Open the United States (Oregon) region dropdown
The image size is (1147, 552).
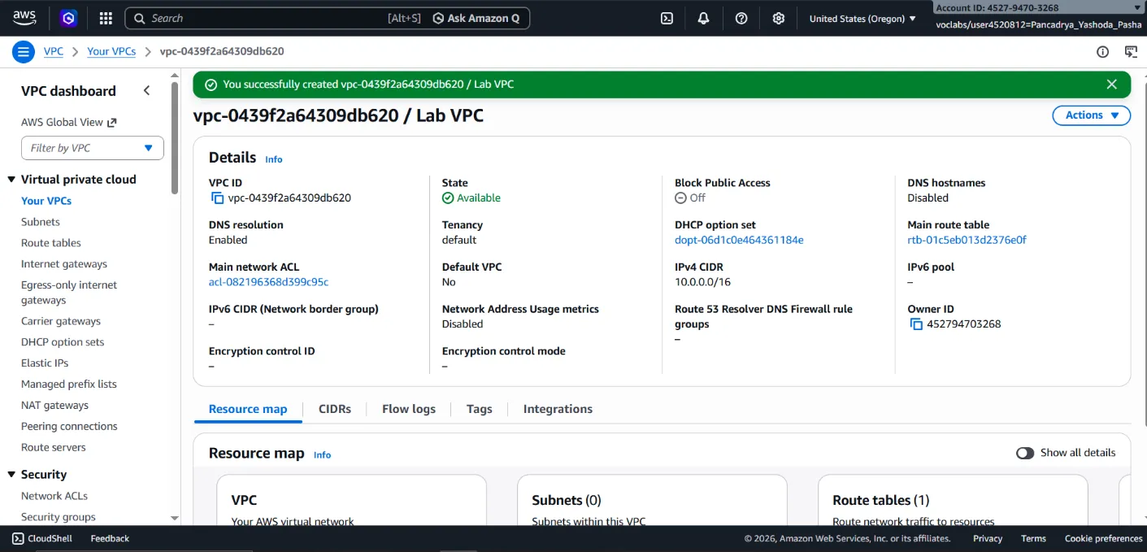pos(862,18)
